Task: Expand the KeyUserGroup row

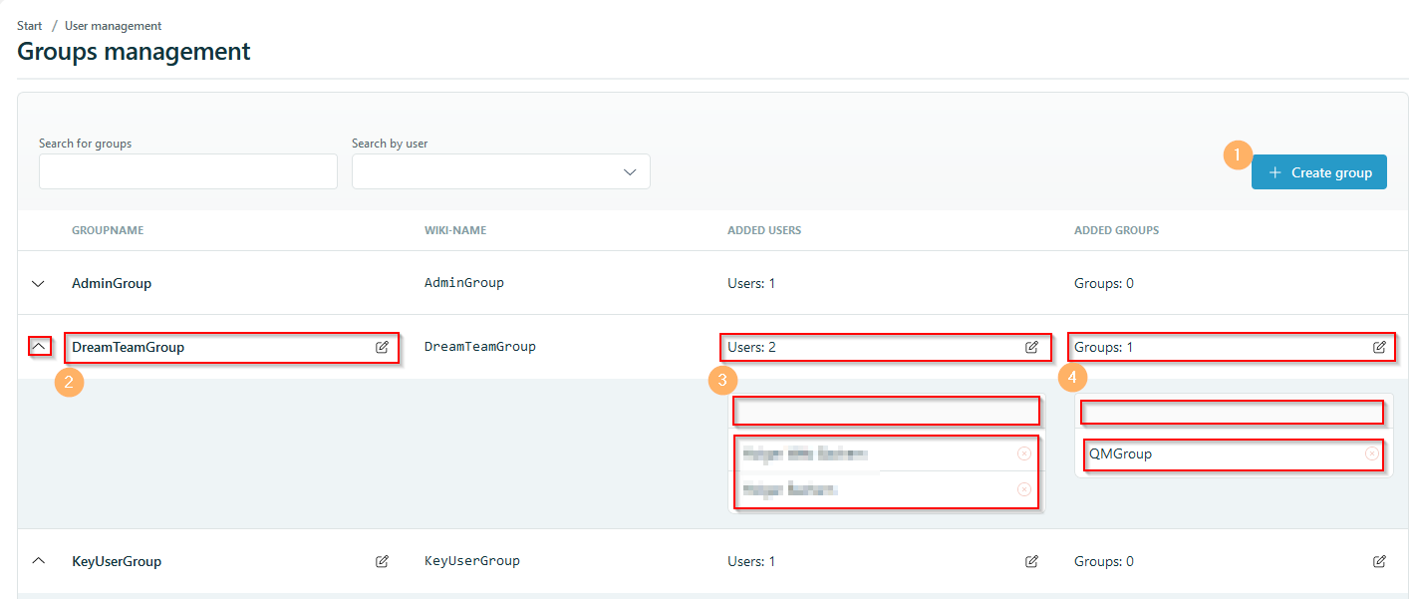Action: point(38,560)
